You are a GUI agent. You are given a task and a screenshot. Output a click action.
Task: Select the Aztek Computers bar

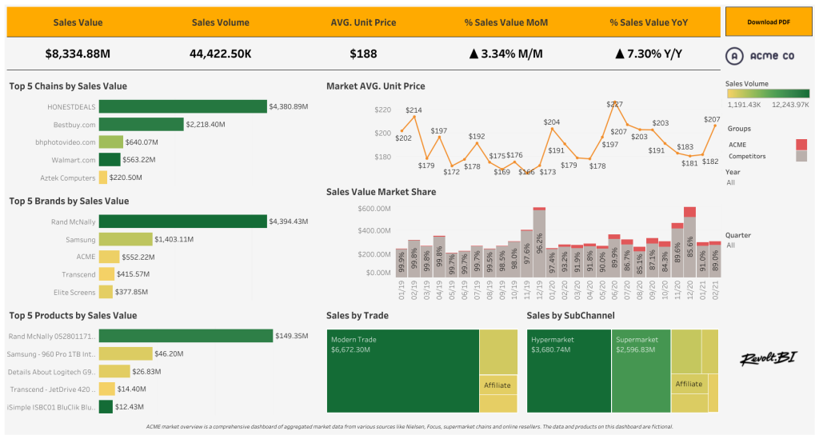coord(103,178)
